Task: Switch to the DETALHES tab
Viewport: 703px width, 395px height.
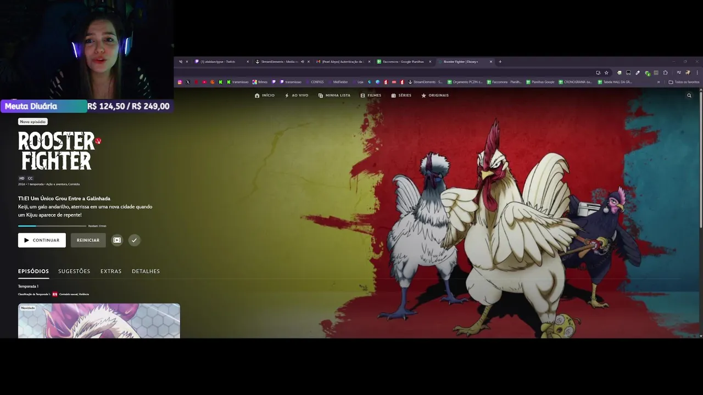Action: pyautogui.click(x=146, y=271)
